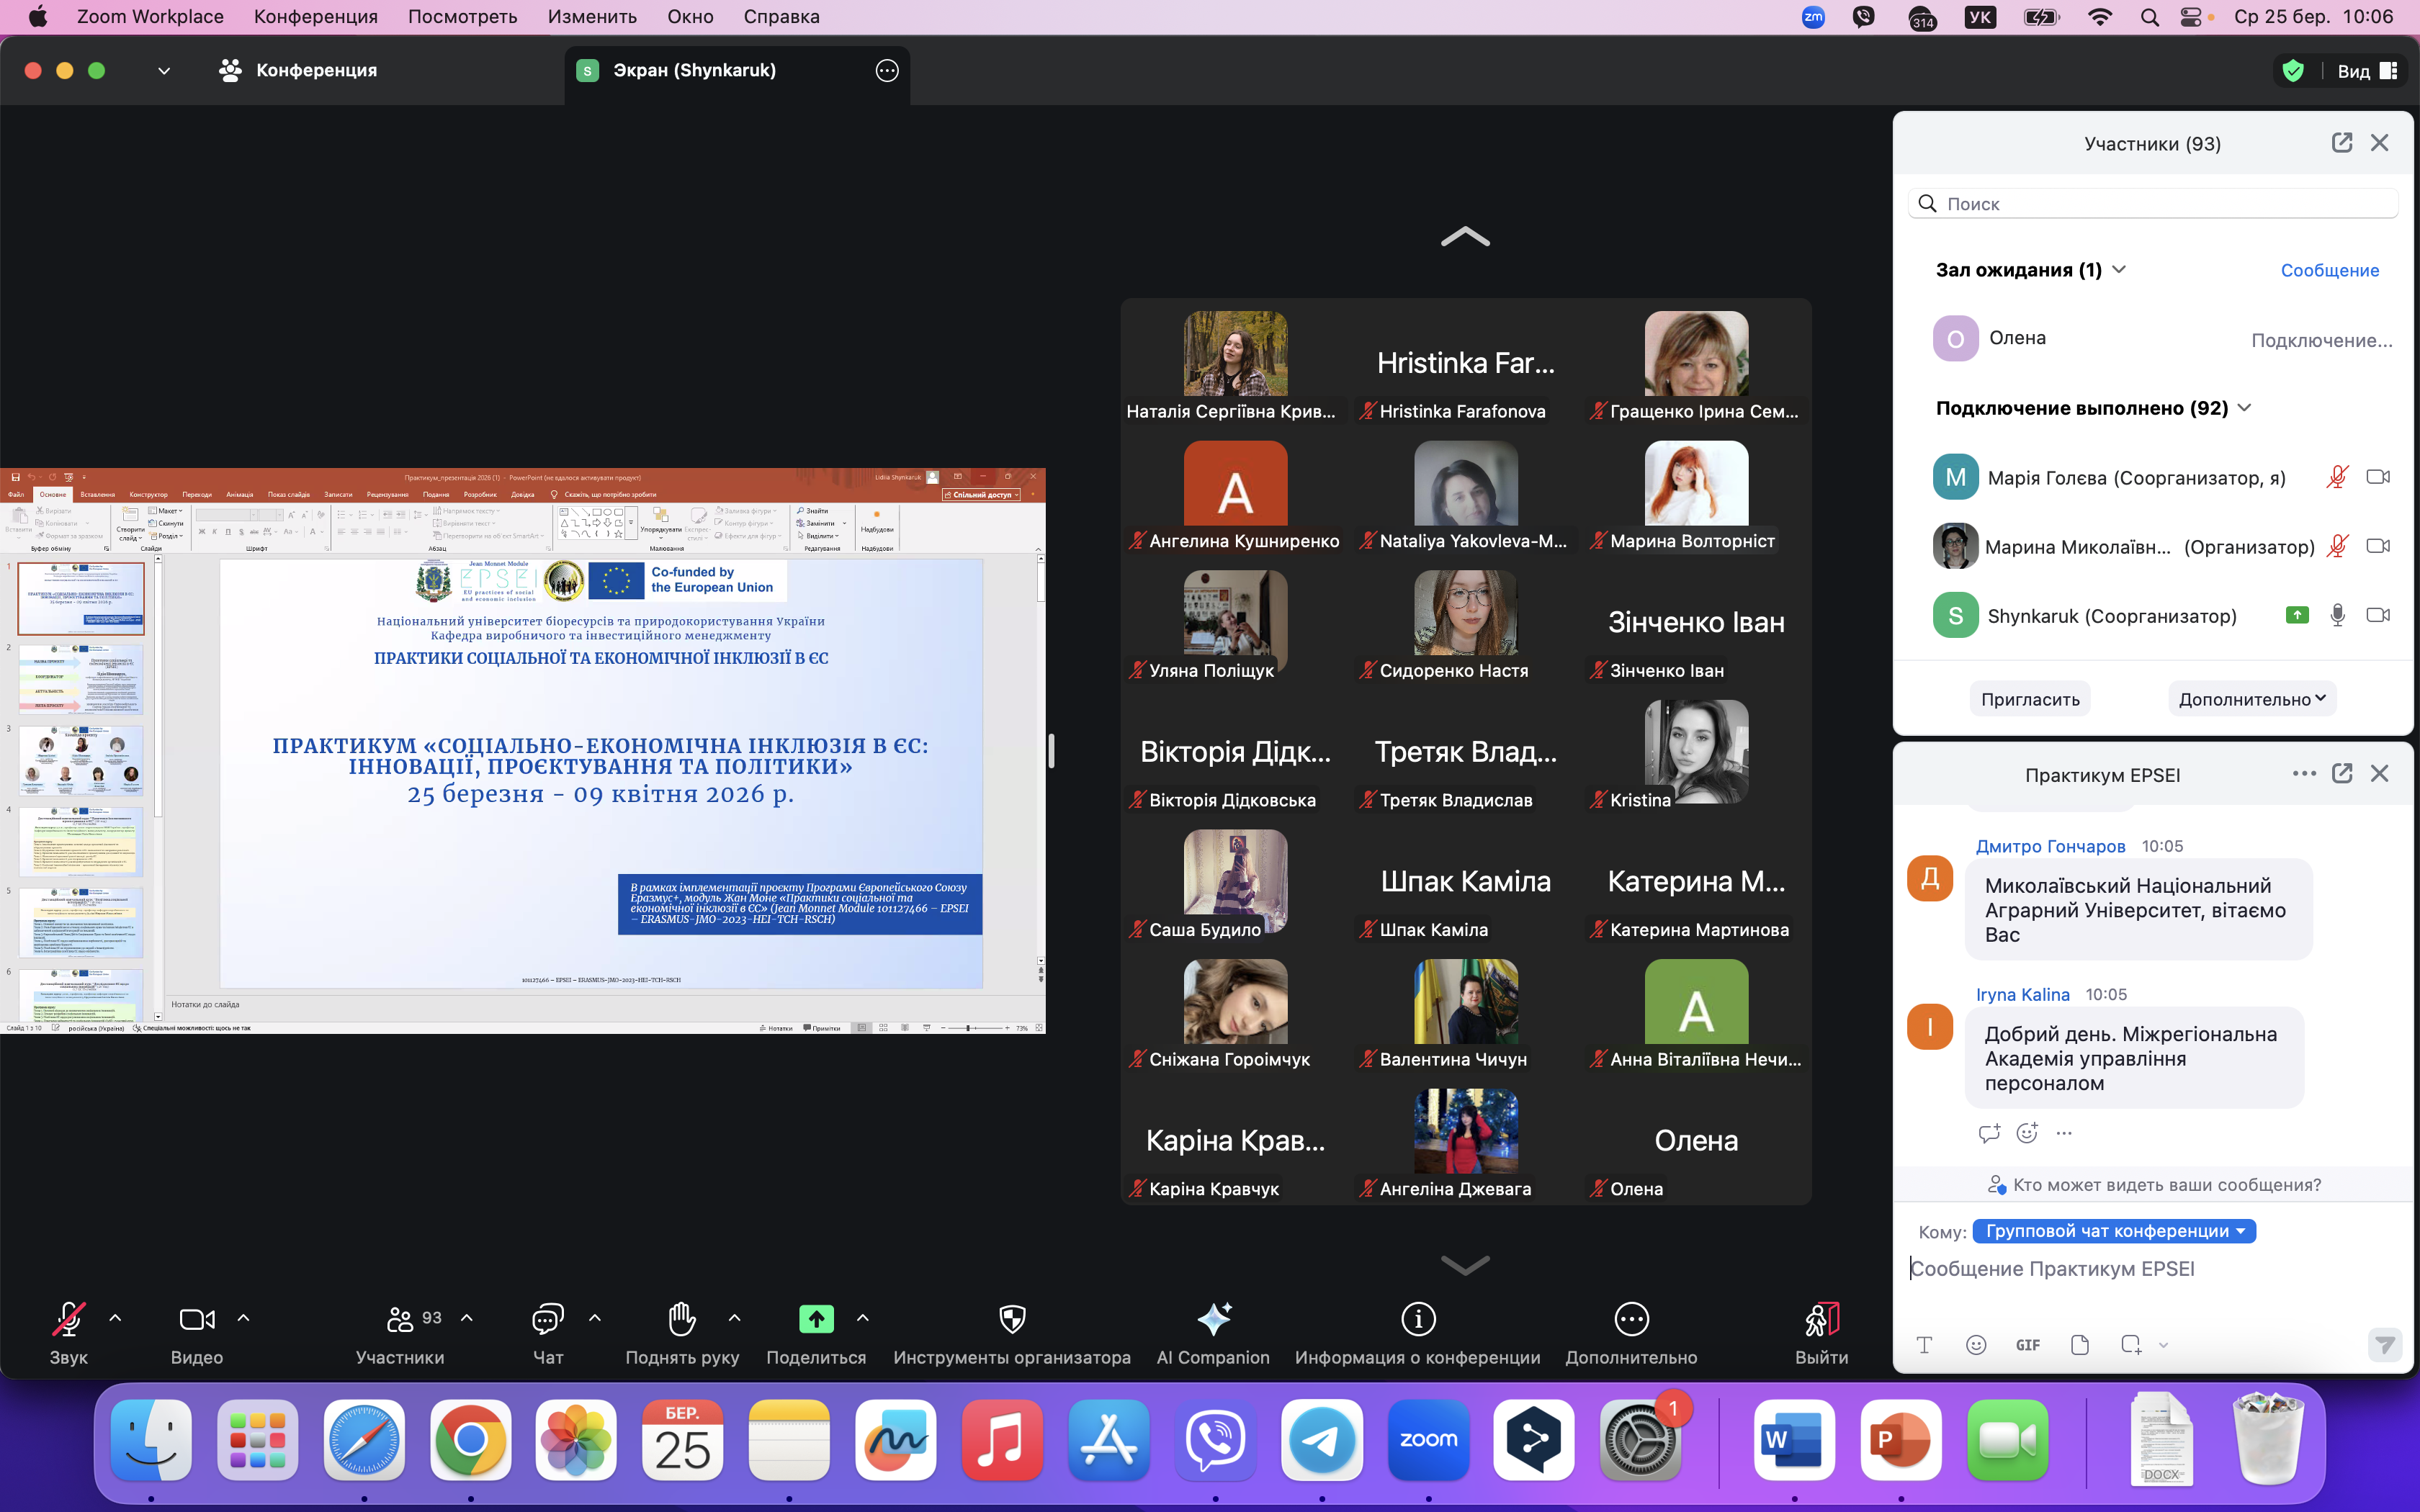Open the Конференция menu in menu bar

pos(315,17)
